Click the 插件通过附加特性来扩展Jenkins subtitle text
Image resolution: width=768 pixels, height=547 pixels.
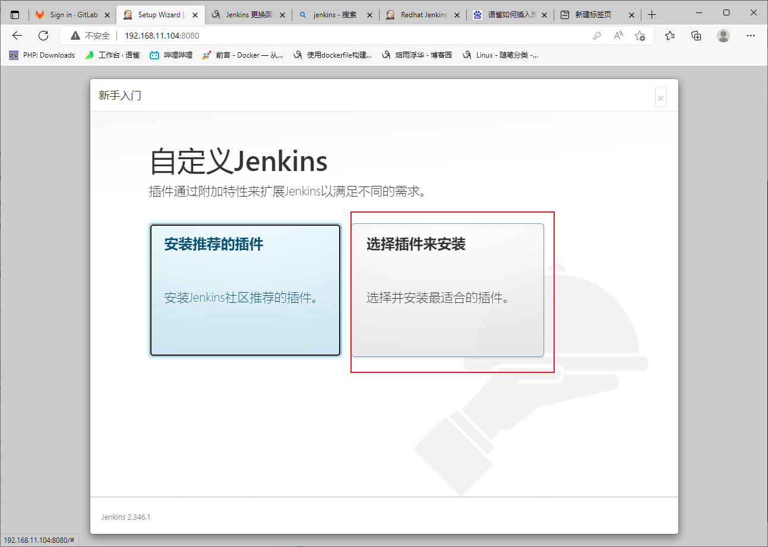click(x=288, y=192)
